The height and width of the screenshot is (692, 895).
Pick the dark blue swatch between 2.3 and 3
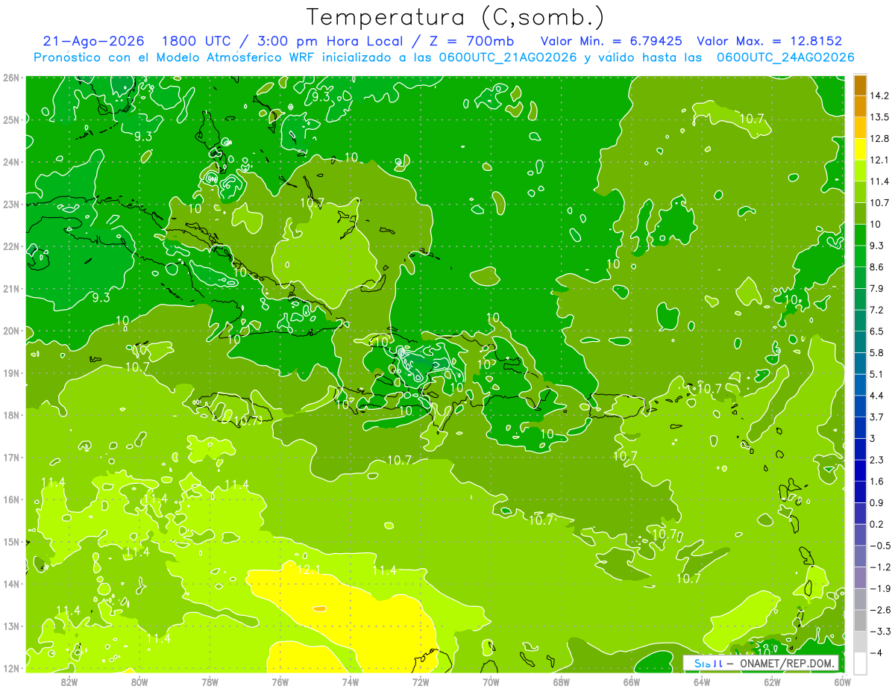pos(860,449)
